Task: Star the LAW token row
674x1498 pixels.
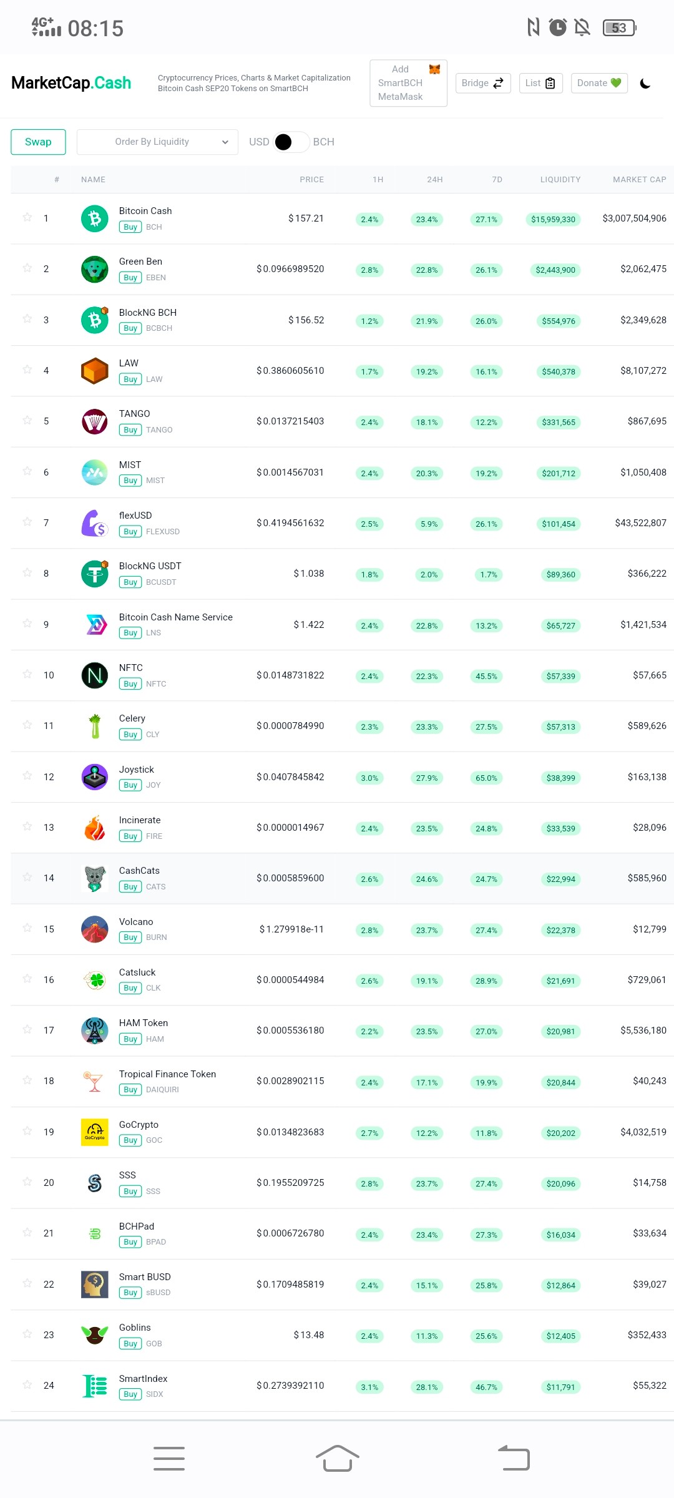Action: pos(27,370)
